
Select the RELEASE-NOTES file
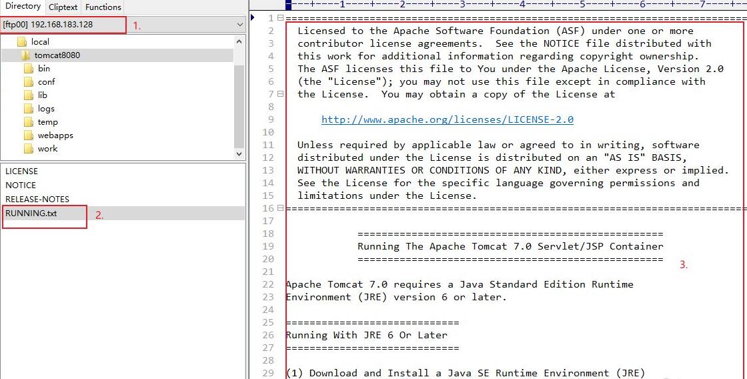[x=37, y=199]
